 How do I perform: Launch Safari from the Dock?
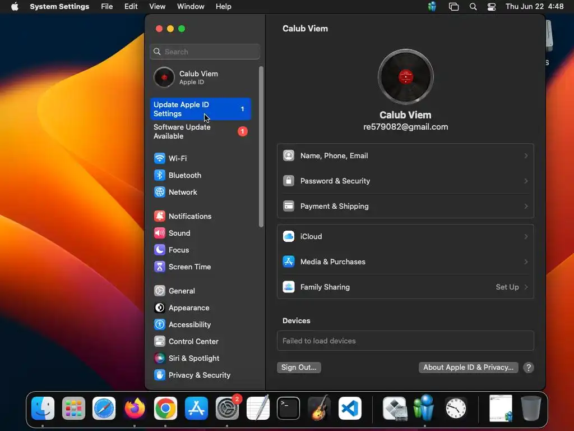click(x=104, y=409)
